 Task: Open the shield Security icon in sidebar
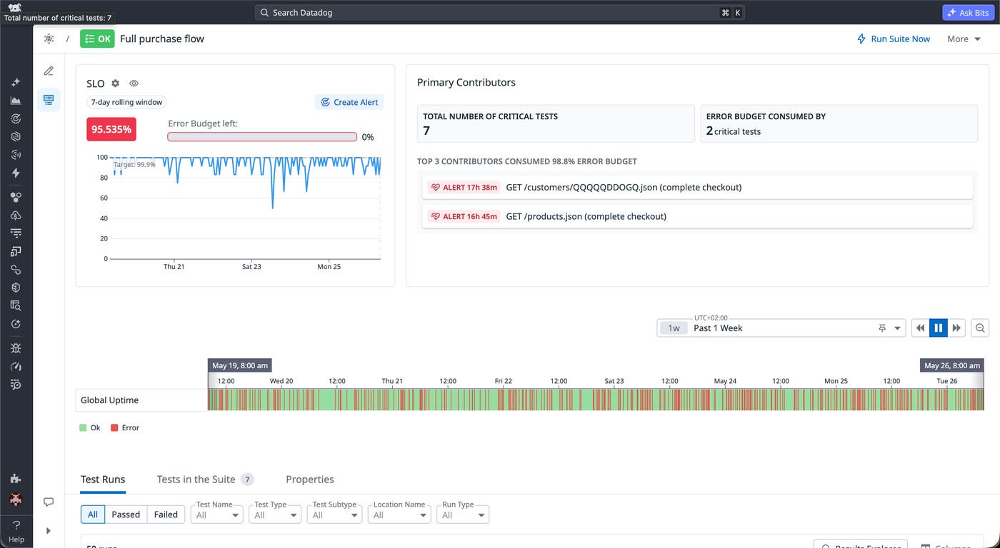16,288
